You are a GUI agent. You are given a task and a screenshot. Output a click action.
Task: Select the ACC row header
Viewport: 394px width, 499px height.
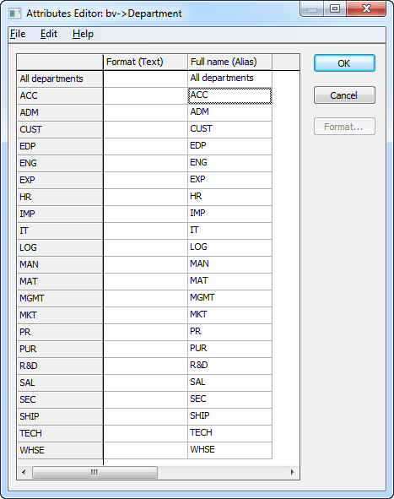(x=60, y=95)
